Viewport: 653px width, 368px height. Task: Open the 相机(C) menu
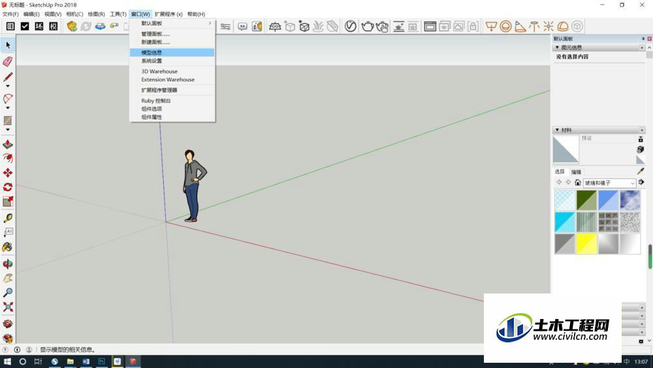(74, 14)
